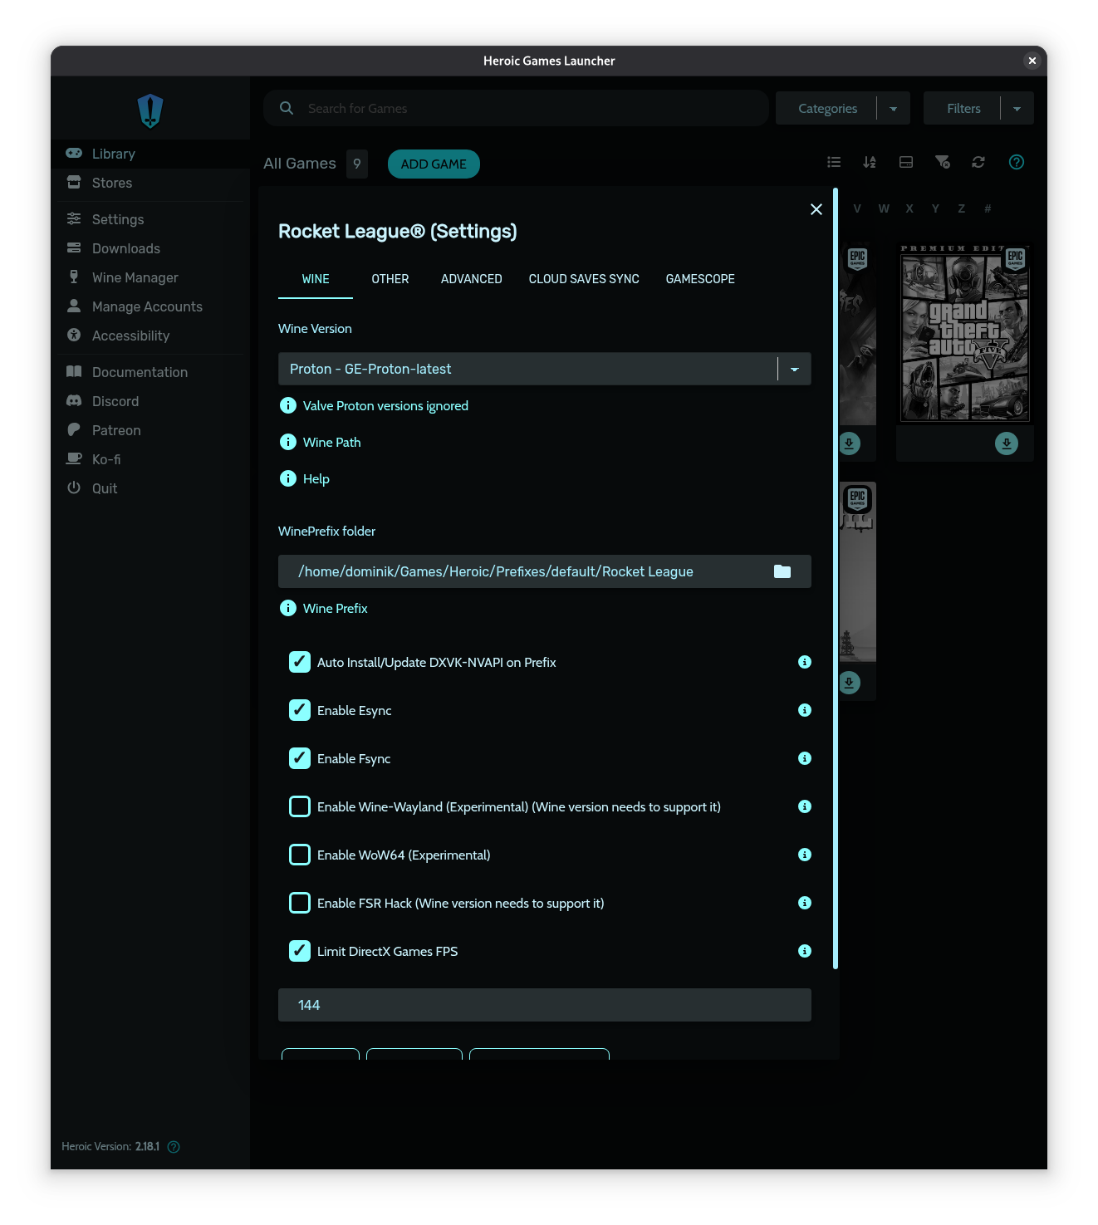Screen dimensions: 1098x1225
Task: Show info for FSR Hack option
Action: click(805, 903)
